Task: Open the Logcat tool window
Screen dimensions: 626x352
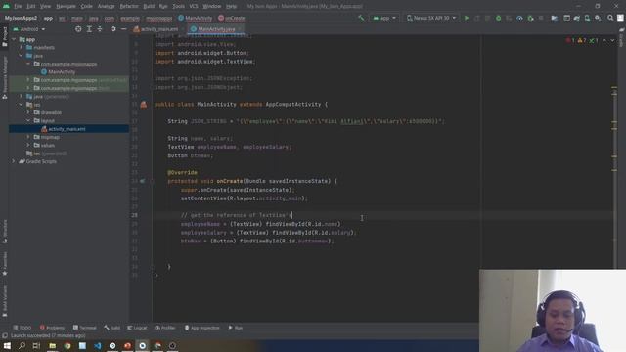Action: pyautogui.click(x=137, y=328)
